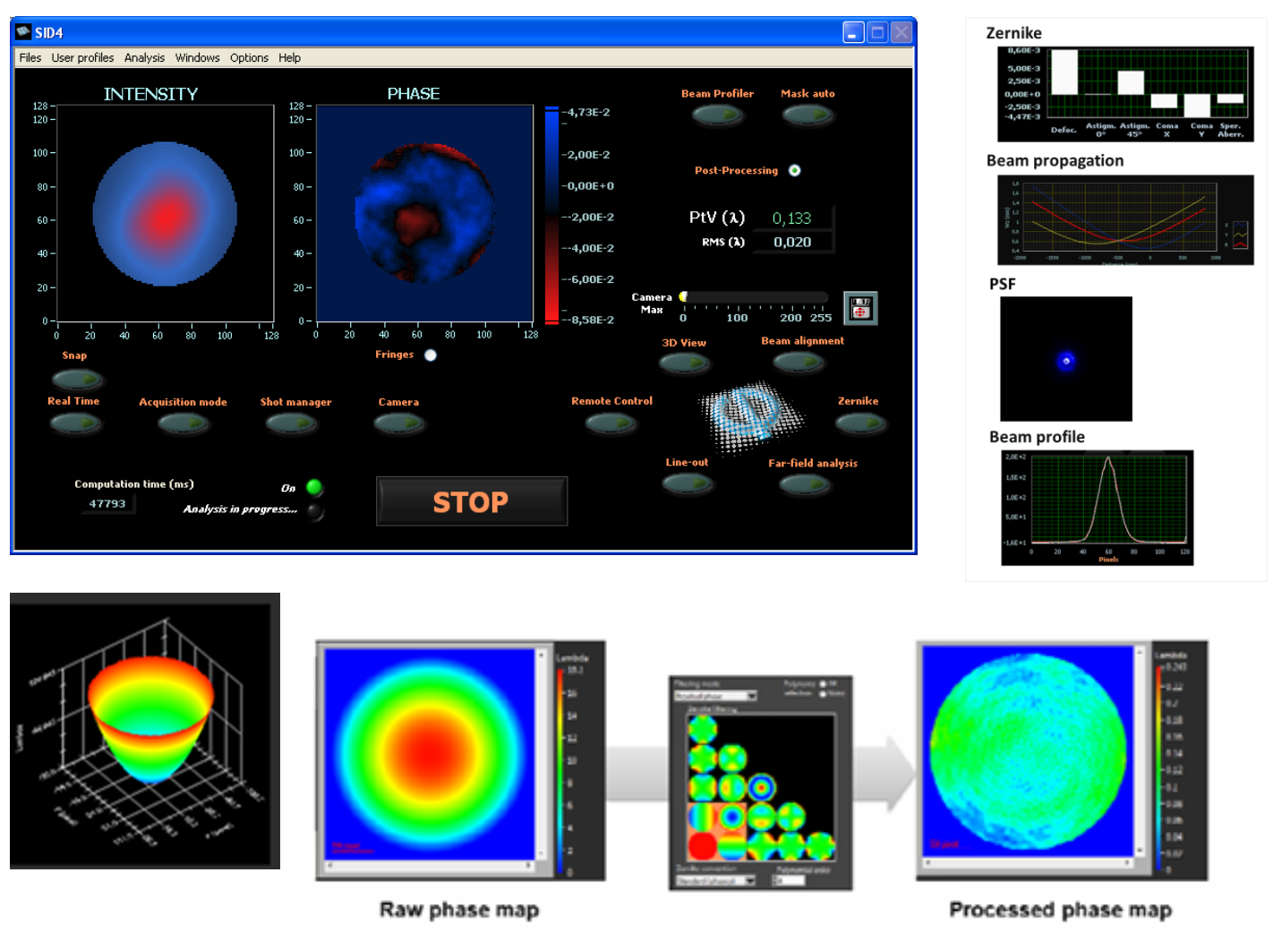The height and width of the screenshot is (941, 1273).
Task: Click the Beam alignment oval button
Action: pos(799,362)
